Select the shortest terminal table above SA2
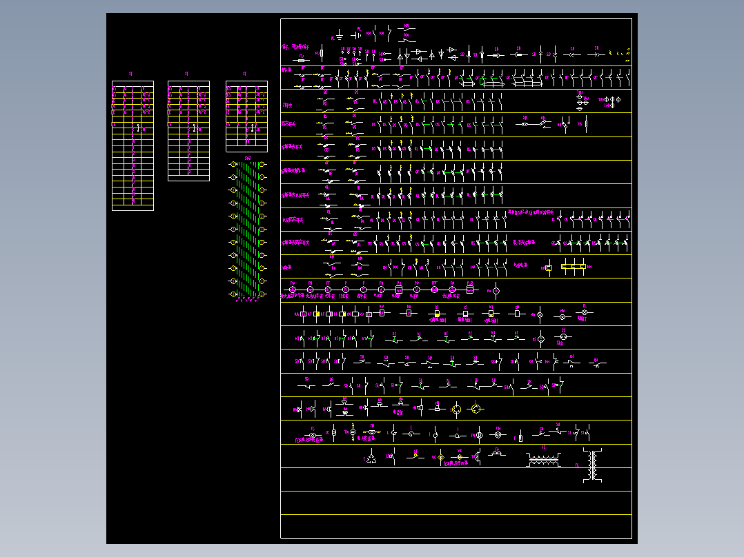 point(246,116)
